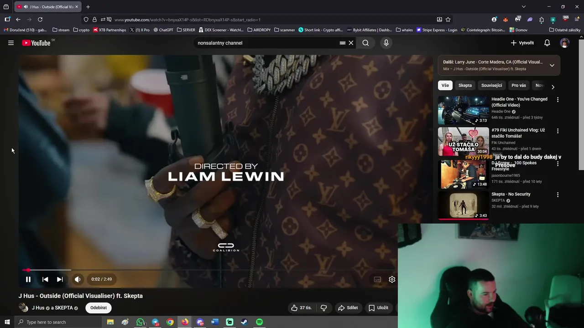The image size is (584, 328).
Task: Open more options for Fiki Unchained vlog
Action: point(558,131)
